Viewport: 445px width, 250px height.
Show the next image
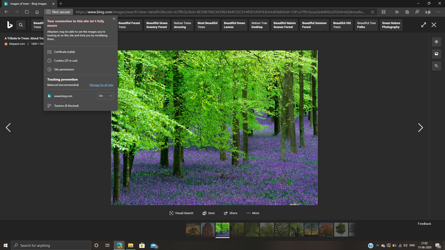[421, 128]
